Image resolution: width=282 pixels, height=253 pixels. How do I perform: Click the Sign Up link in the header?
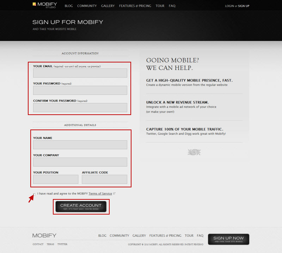(244, 6)
